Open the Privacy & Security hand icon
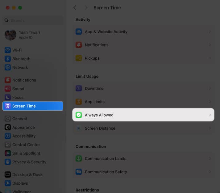This screenshot has width=220, height=193. pyautogui.click(x=8, y=162)
